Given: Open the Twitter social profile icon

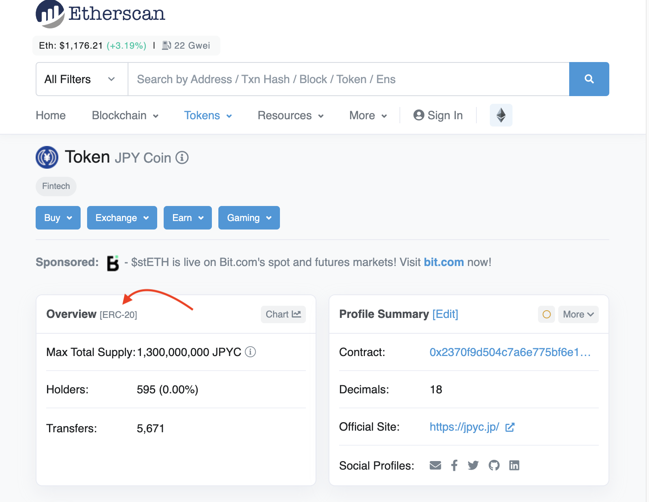Looking at the screenshot, I should tap(473, 466).
